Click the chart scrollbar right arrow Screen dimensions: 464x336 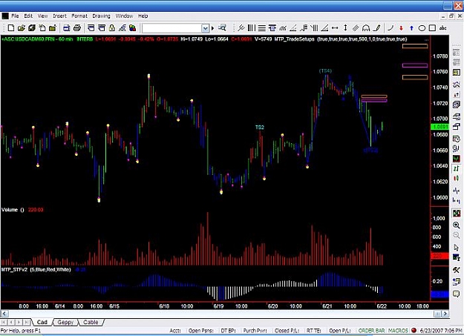tap(445, 314)
